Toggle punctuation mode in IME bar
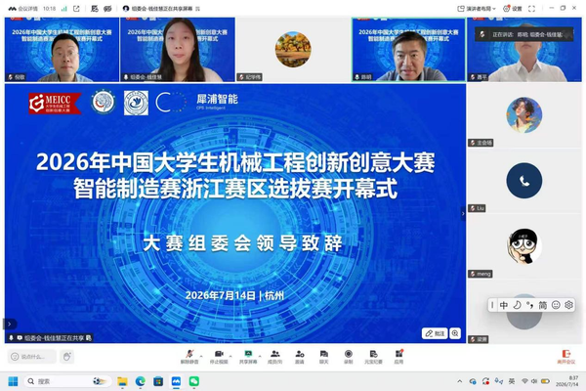 530,305
